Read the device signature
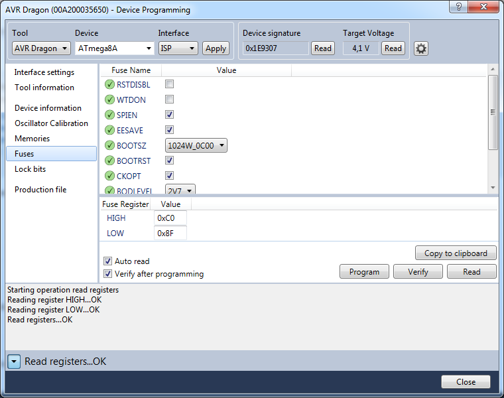Image resolution: width=504 pixels, height=398 pixels. pos(323,48)
